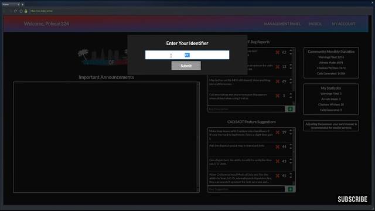Add a feature suggestion with green plus

(290, 189)
